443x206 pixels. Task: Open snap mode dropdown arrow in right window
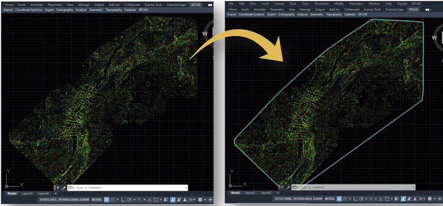(350, 199)
